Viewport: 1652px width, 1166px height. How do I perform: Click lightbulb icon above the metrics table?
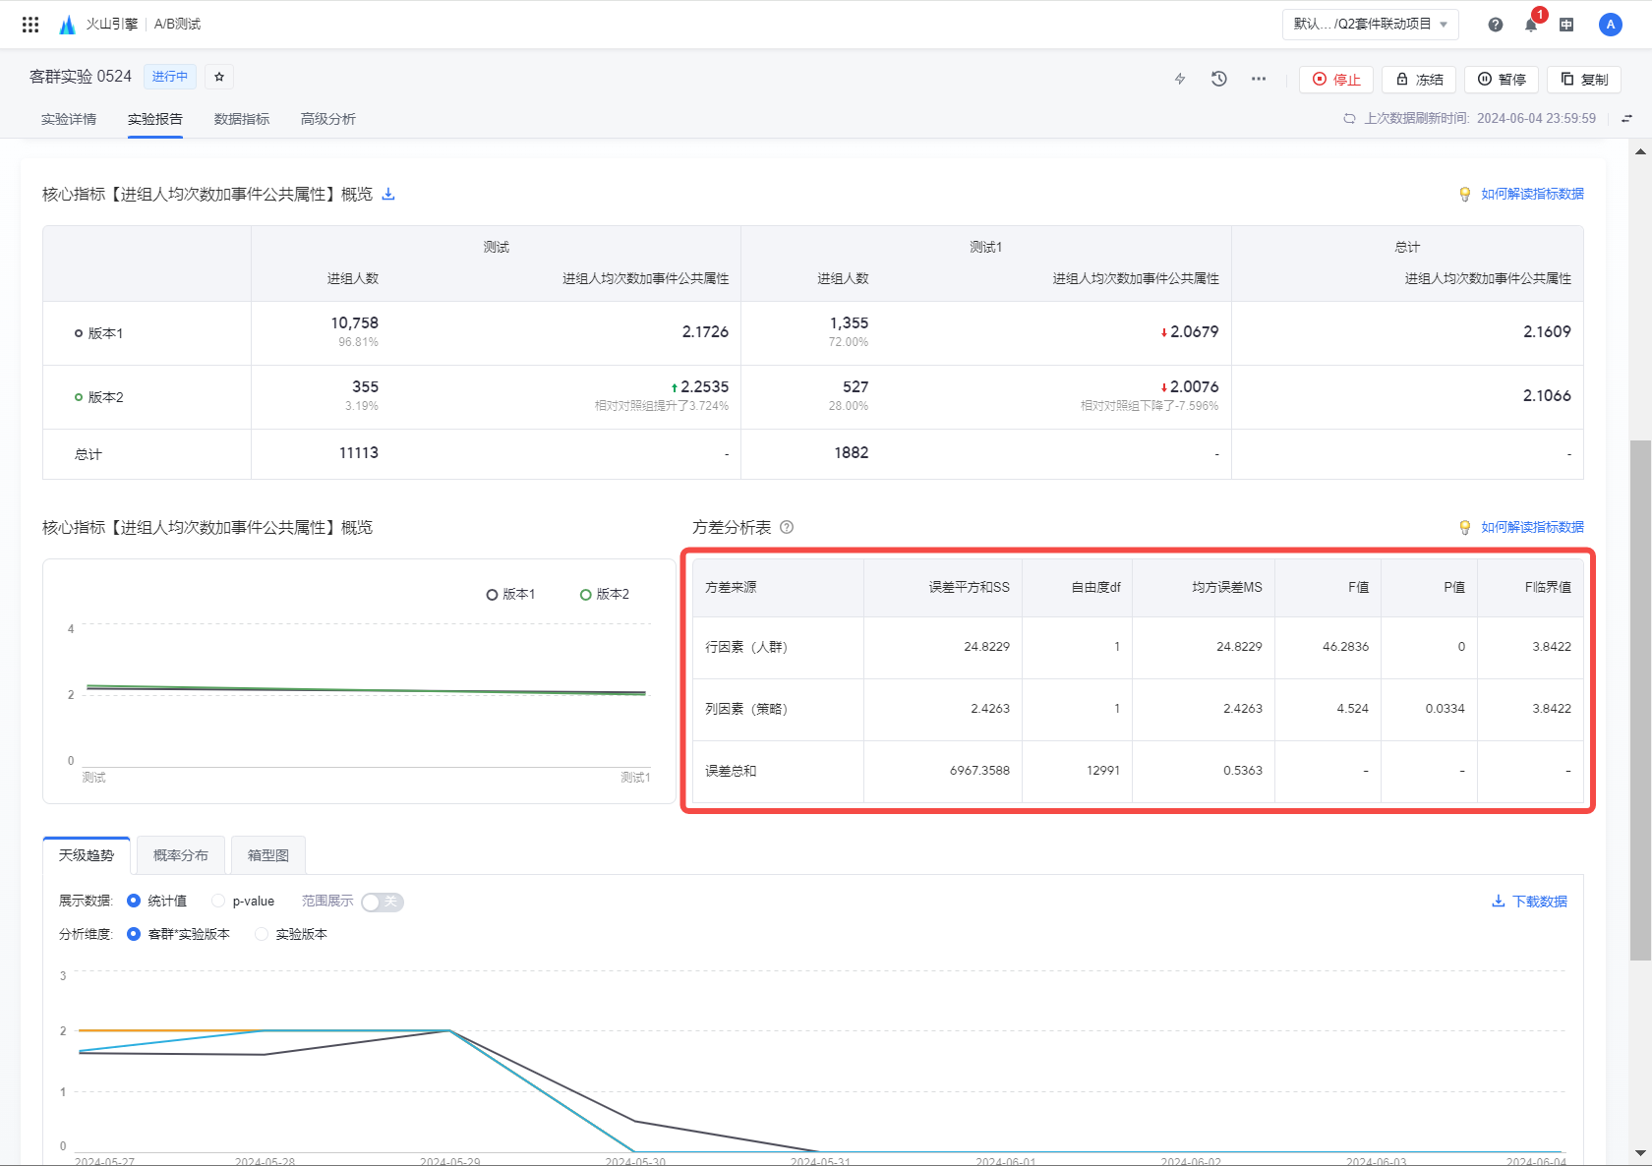[x=1465, y=195]
